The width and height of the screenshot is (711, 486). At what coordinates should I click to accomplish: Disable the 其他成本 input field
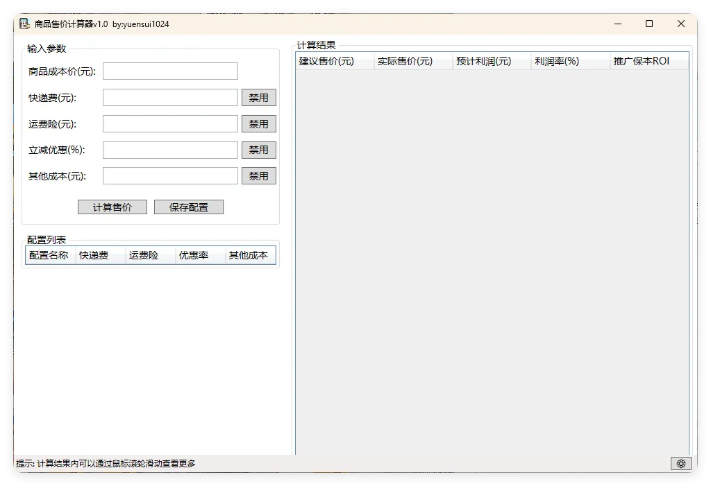click(258, 175)
